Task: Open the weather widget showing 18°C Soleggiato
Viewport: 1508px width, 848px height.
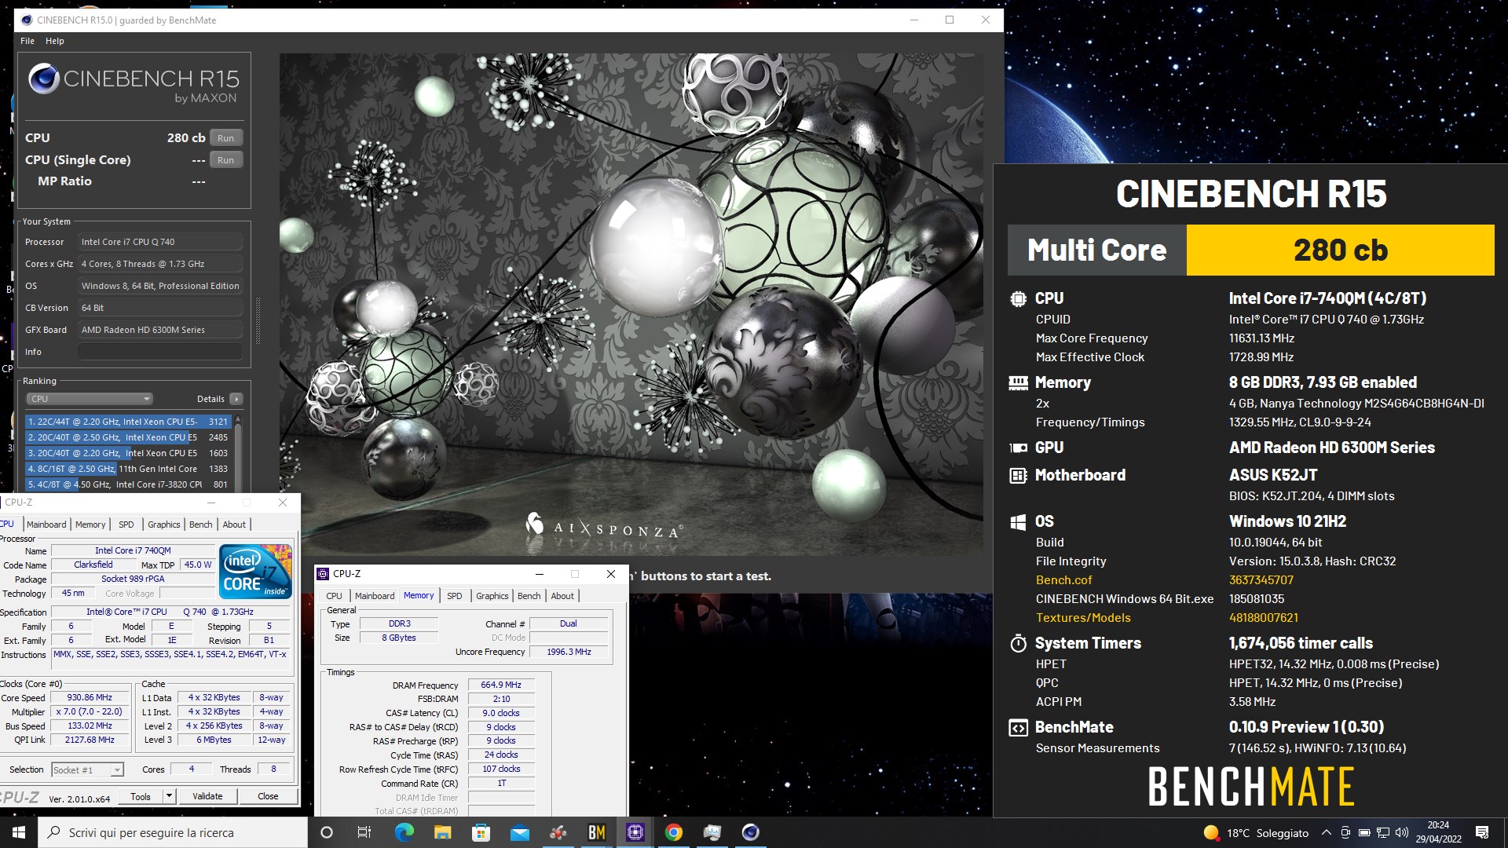Action: tap(1256, 832)
